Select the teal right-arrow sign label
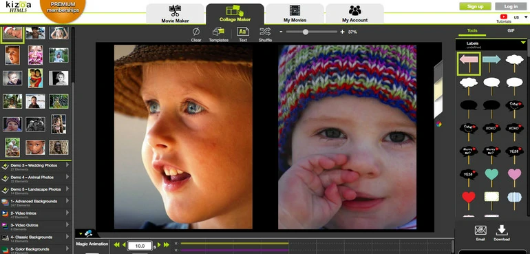Screen dimensions: 530x254 [x=491, y=63]
